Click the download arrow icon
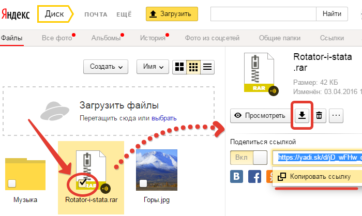 pyautogui.click(x=301, y=115)
